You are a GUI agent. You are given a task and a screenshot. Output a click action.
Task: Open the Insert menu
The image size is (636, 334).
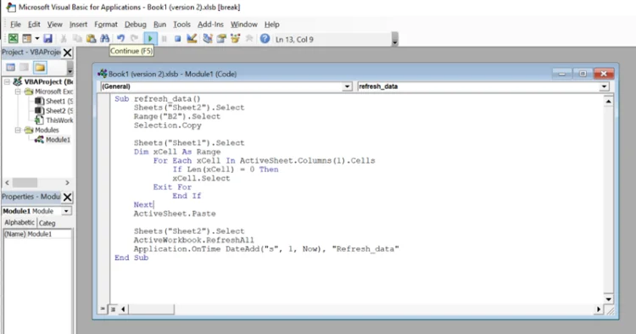click(x=78, y=25)
